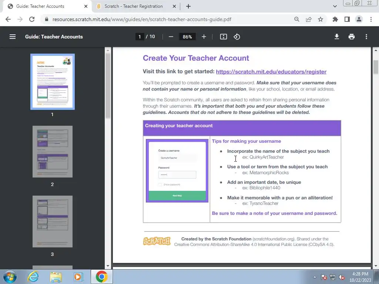Open a new browser tab
This screenshot has height=284, width=379.
click(188, 6)
